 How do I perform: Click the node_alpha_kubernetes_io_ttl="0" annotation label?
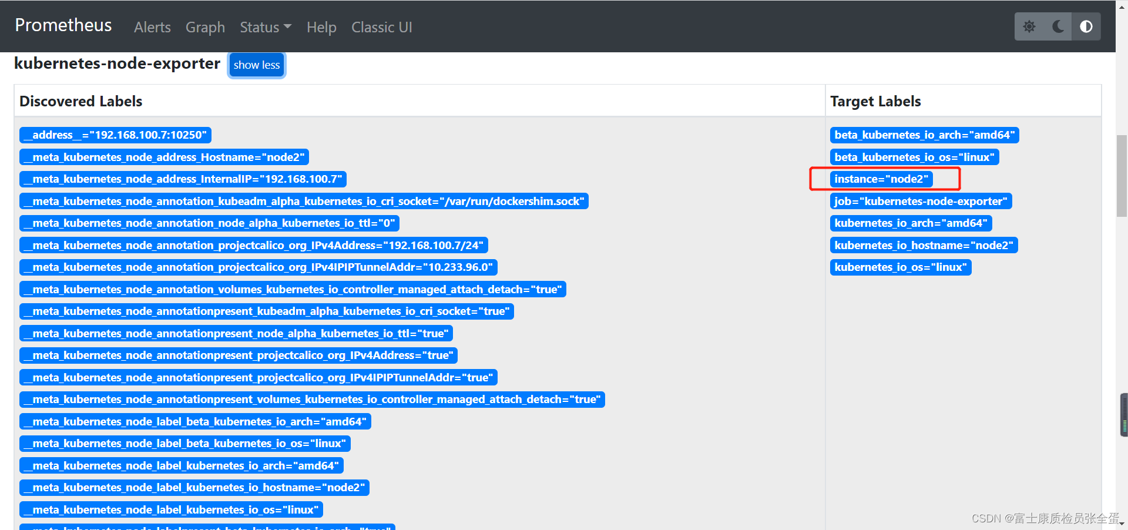pos(209,223)
